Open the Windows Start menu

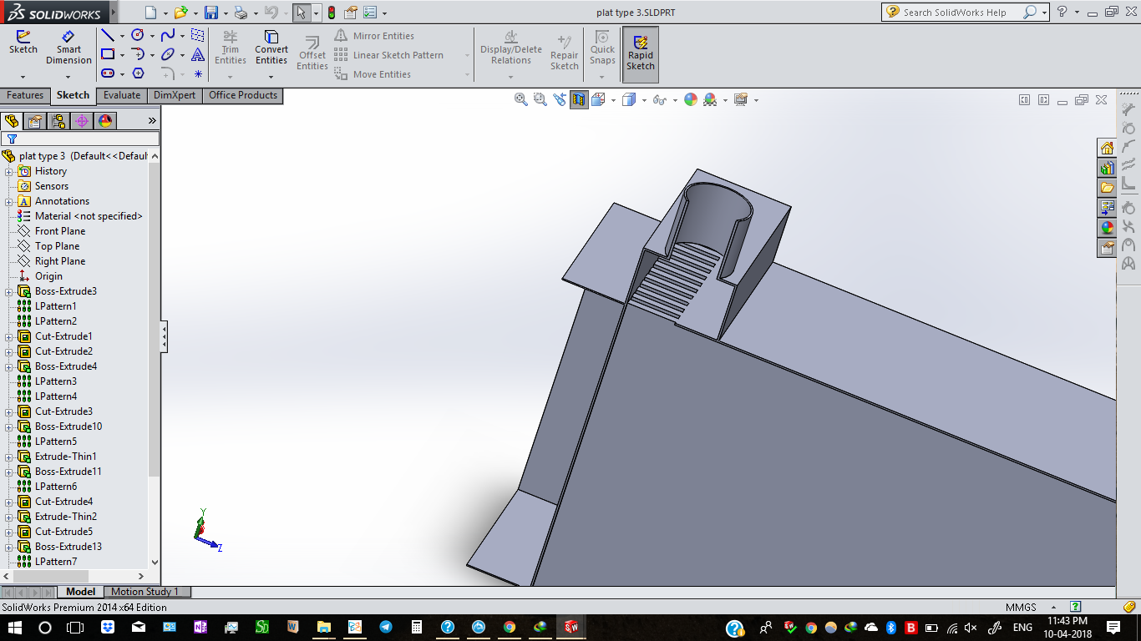click(x=15, y=627)
